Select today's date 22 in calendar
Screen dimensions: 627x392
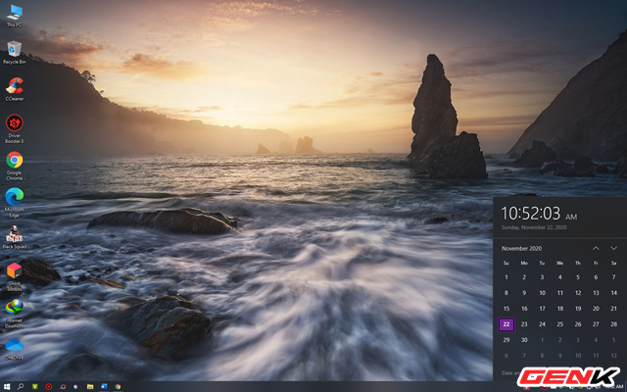pyautogui.click(x=506, y=324)
